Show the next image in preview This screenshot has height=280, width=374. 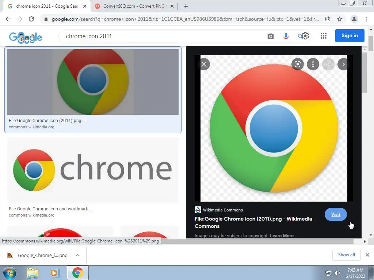click(343, 64)
